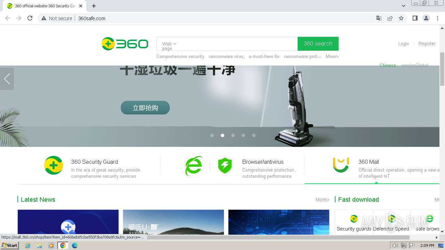Image resolution: width=445 pixels, height=250 pixels.
Task: Switch to the Global version
Action: point(415,65)
